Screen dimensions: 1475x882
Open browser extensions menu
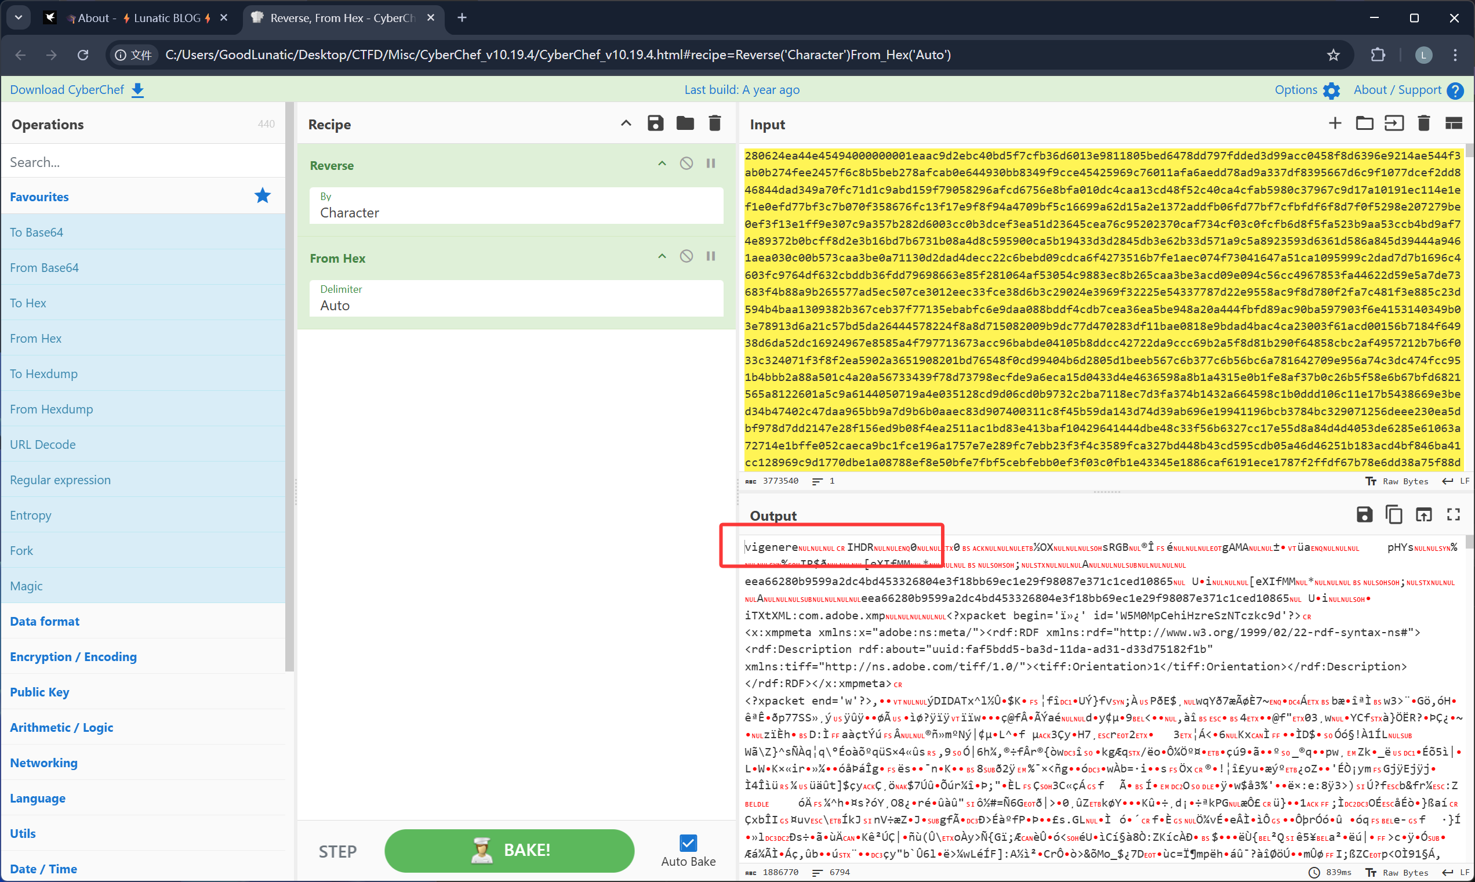coord(1378,55)
